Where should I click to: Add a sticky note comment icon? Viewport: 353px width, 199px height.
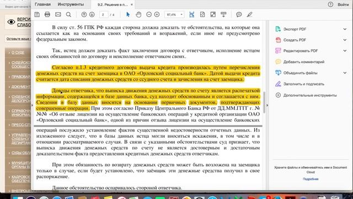tap(239, 15)
